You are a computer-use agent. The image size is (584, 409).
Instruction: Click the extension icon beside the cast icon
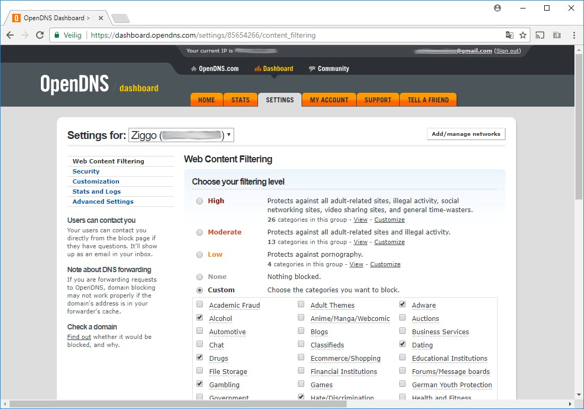[x=557, y=35]
